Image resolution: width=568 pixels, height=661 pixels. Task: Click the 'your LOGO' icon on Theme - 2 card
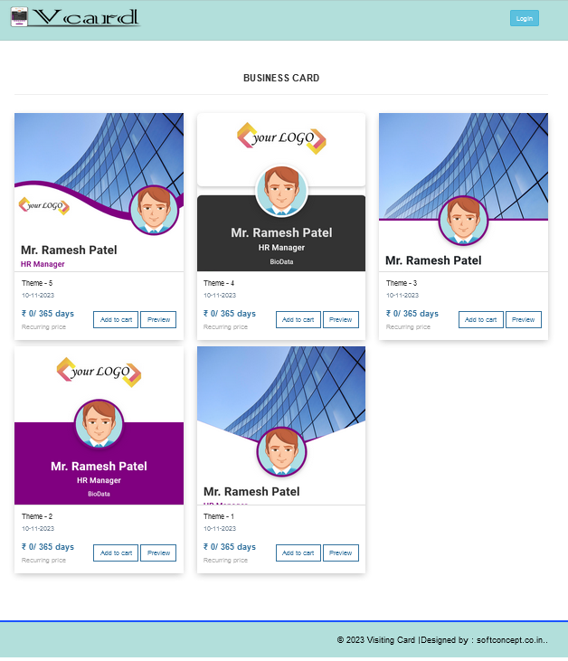pyautogui.click(x=99, y=373)
